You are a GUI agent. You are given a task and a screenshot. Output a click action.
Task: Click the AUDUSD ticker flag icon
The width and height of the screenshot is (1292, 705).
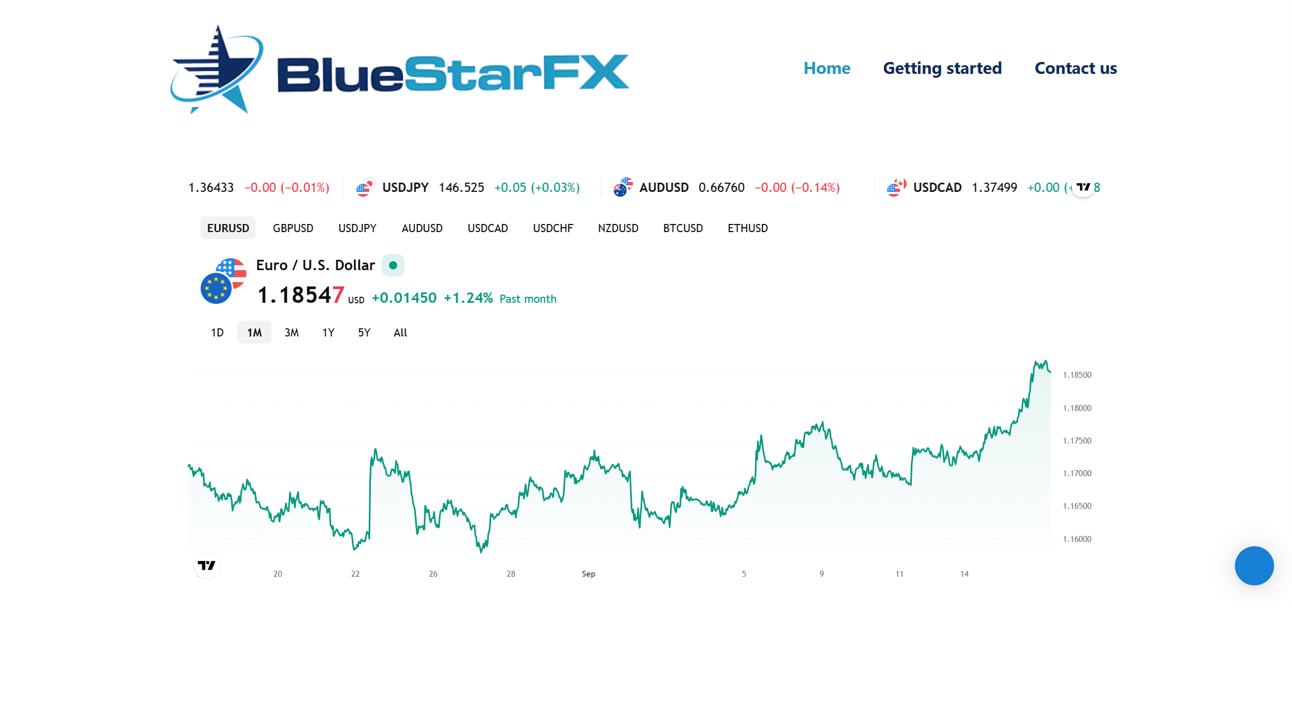coord(623,188)
